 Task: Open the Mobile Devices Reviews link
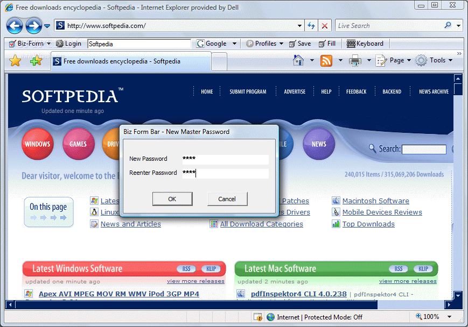pyautogui.click(x=382, y=212)
